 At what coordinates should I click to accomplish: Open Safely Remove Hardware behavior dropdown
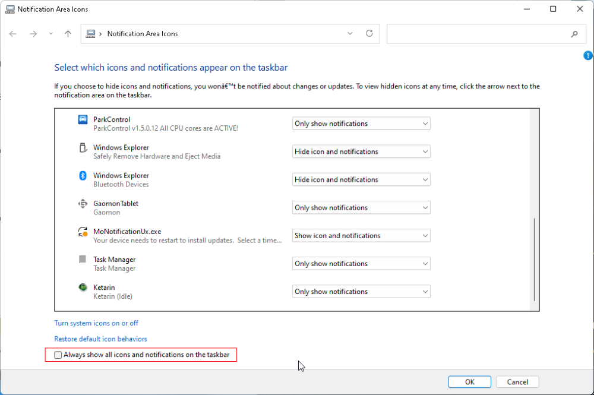coord(361,151)
